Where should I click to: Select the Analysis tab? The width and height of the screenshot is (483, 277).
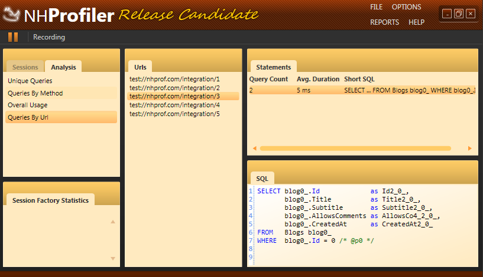(63, 67)
